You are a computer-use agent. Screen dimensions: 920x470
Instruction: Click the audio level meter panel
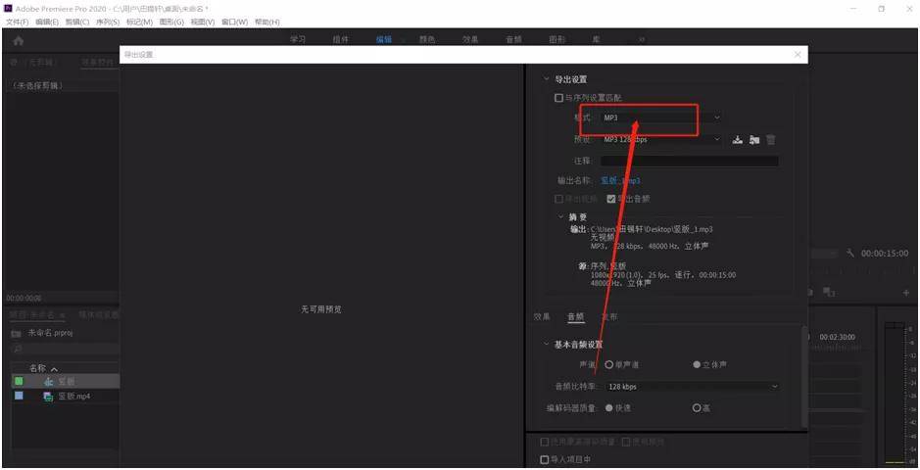[x=896, y=392]
